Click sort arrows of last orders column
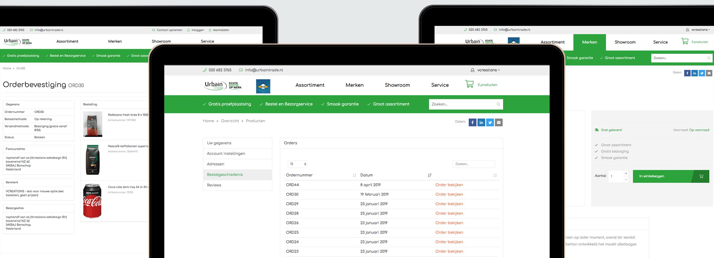This screenshot has width=714, height=258. (495, 175)
